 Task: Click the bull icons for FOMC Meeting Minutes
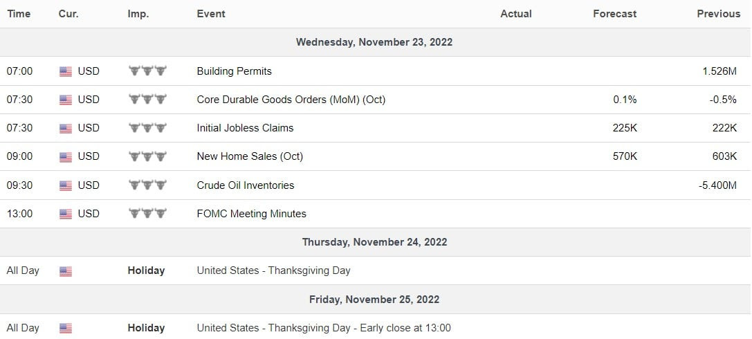click(147, 214)
